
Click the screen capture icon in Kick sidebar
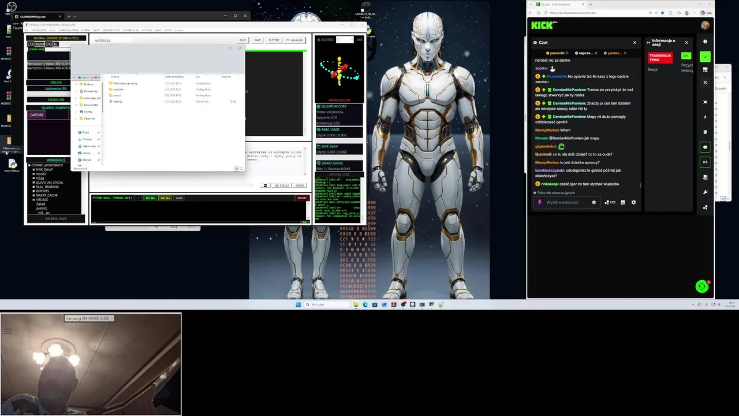pyautogui.click(x=705, y=102)
